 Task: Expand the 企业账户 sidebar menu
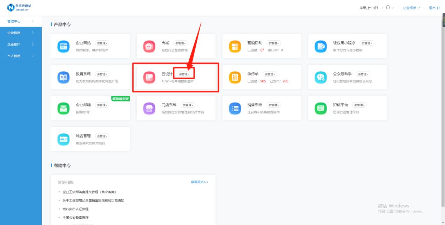tap(21, 44)
